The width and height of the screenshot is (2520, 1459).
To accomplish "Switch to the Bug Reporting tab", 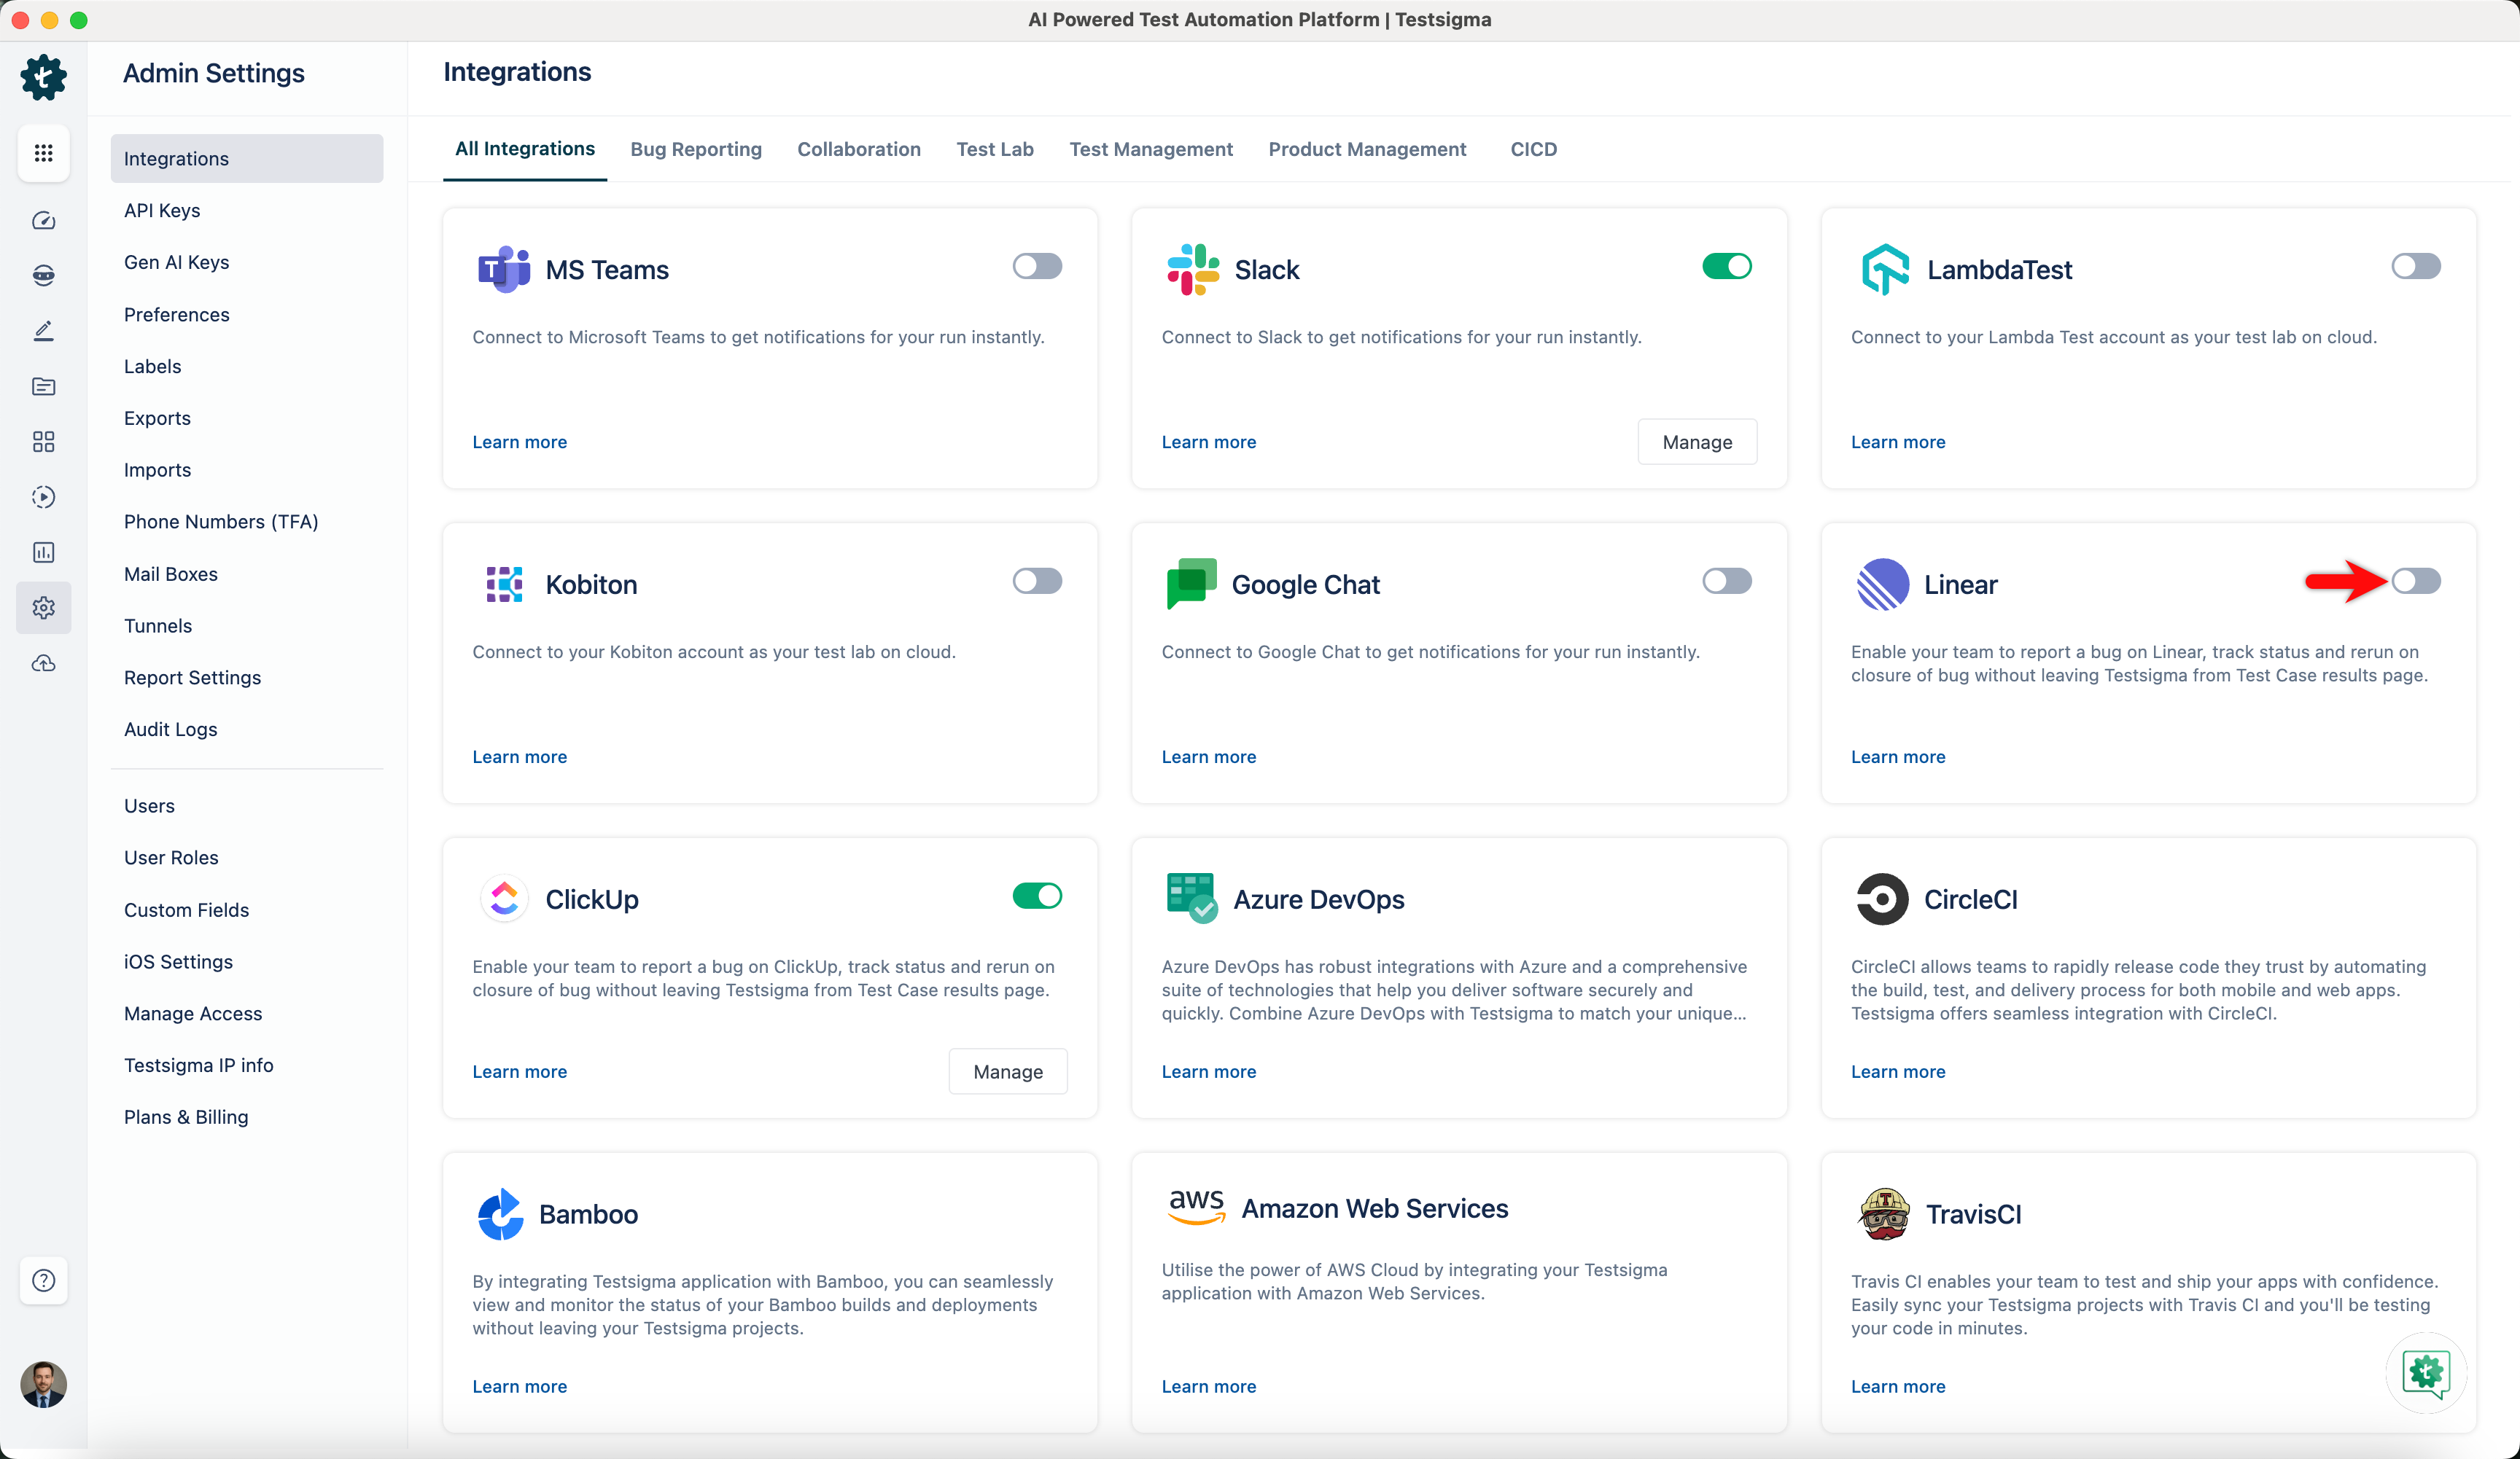I will tap(696, 149).
